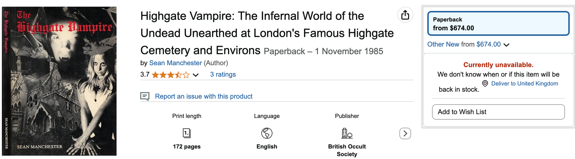Expand the star rating breakdown chevron
The height and width of the screenshot is (159, 575).
tap(196, 75)
